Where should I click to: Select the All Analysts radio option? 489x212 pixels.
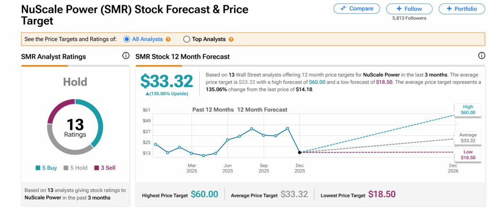[x=127, y=39]
